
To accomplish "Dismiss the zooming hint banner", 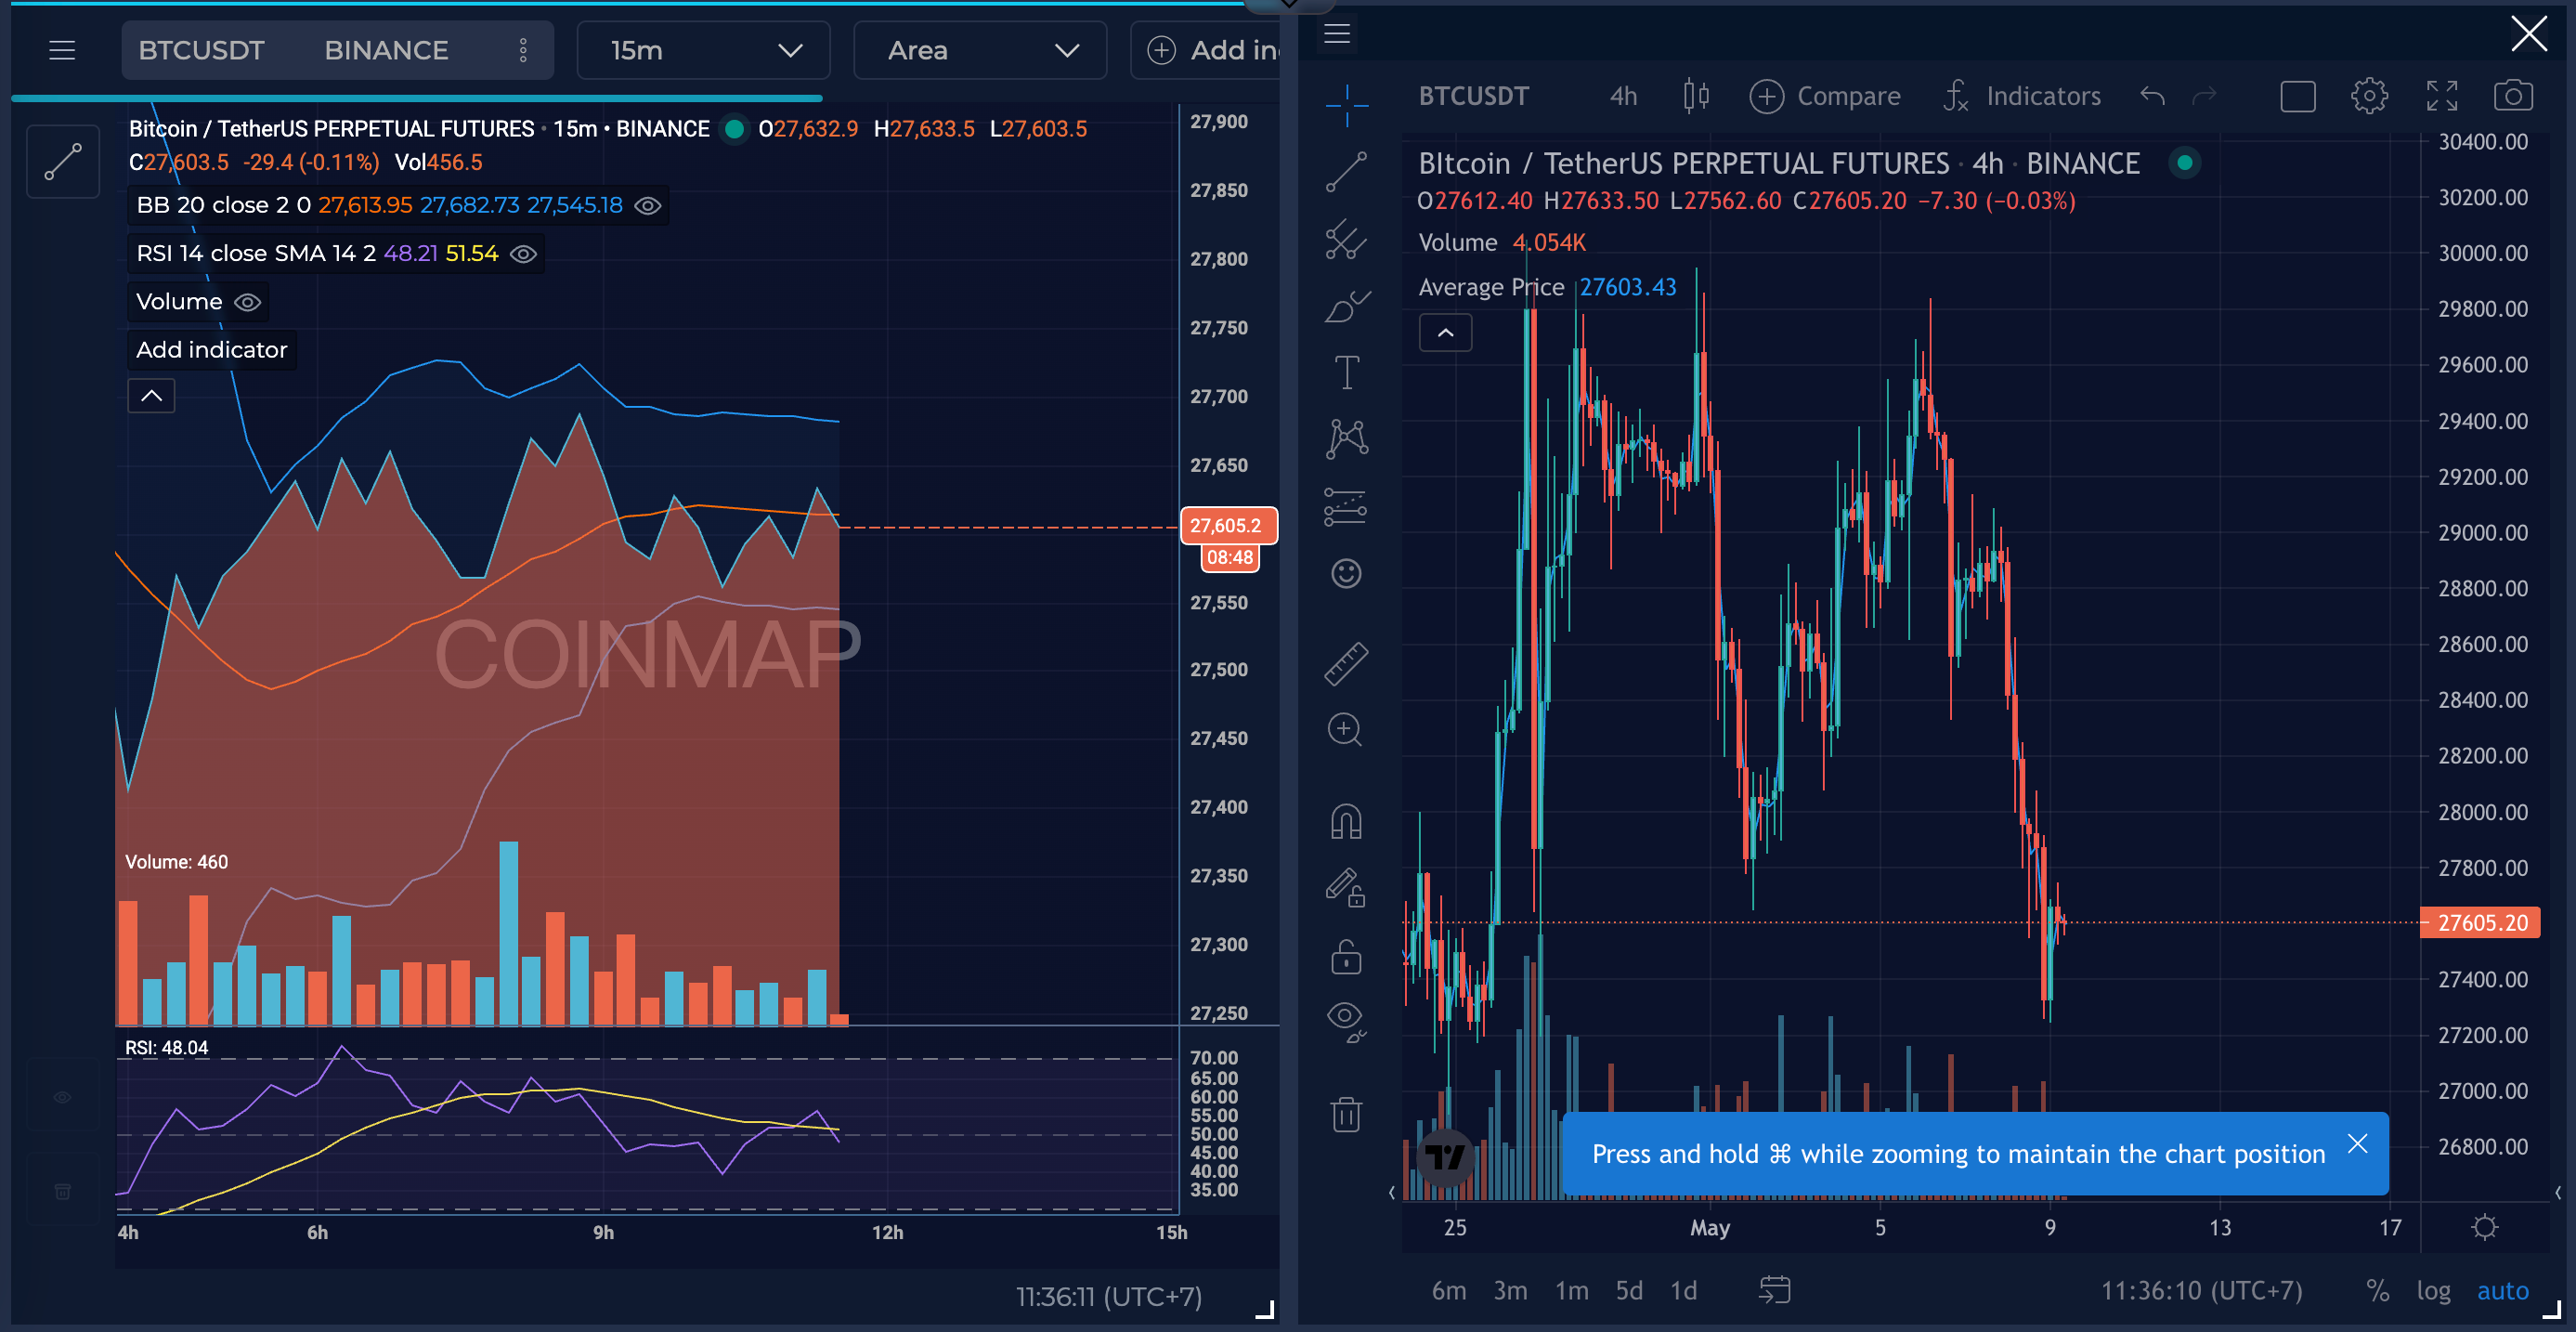I will (x=2357, y=1144).
